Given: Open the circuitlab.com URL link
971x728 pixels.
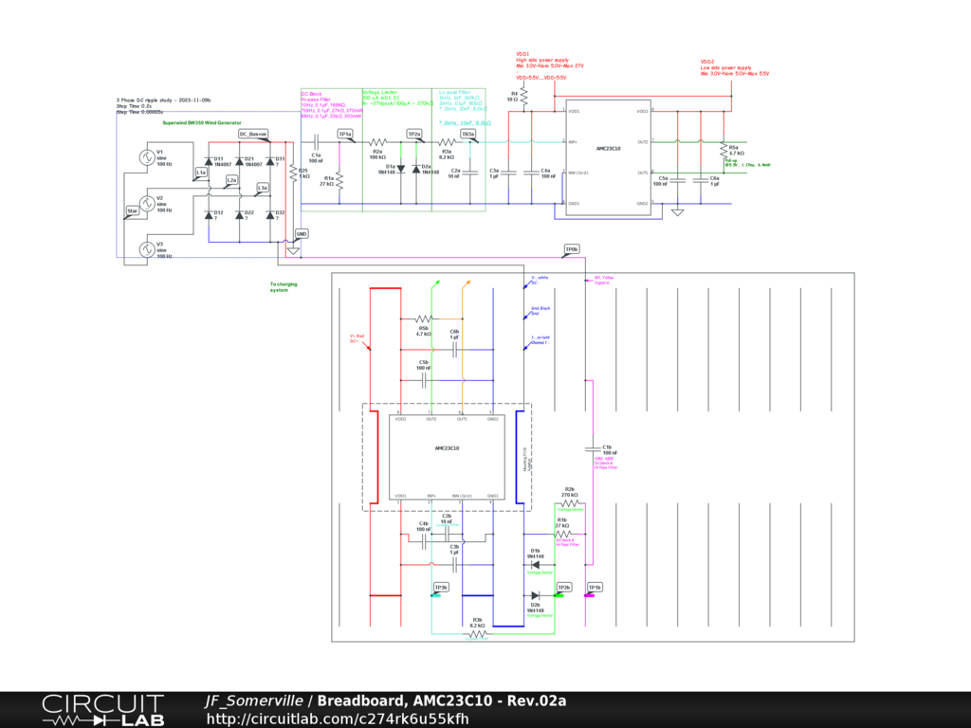Looking at the screenshot, I should coord(338,719).
